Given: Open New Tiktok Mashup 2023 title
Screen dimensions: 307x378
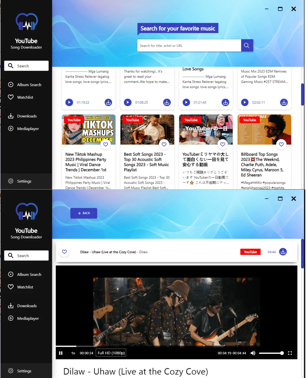Looking at the screenshot, I should pos(86,162).
